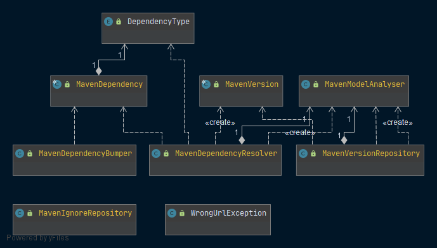Click the composition diamond above MavenVersionRepository

(344, 140)
